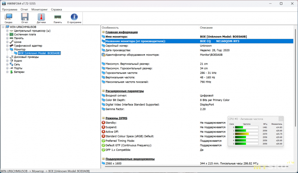Expand the Шина tree node

click(x=7, y=42)
